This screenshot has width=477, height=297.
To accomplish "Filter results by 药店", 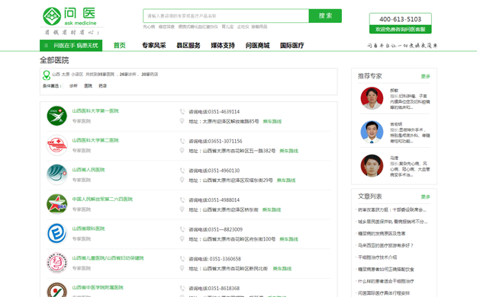I will pyautogui.click(x=102, y=86).
